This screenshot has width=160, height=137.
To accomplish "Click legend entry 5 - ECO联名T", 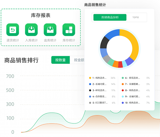I will pos(100,103).
